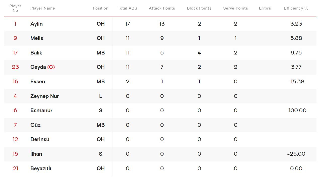Select player Balık in the table

(x=36, y=53)
